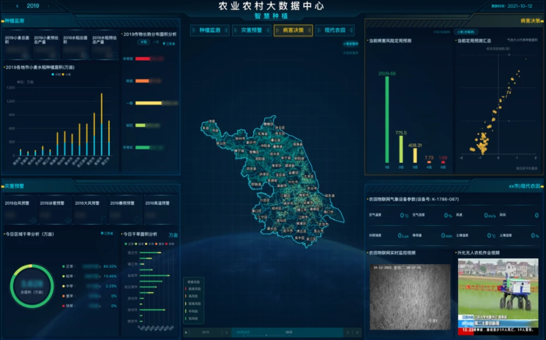Select 如东县 on the Jiangsu map
Image resolution: width=546 pixels, height=340 pixels.
329,195
